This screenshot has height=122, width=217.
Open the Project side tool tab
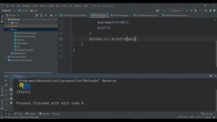pos(2,18)
